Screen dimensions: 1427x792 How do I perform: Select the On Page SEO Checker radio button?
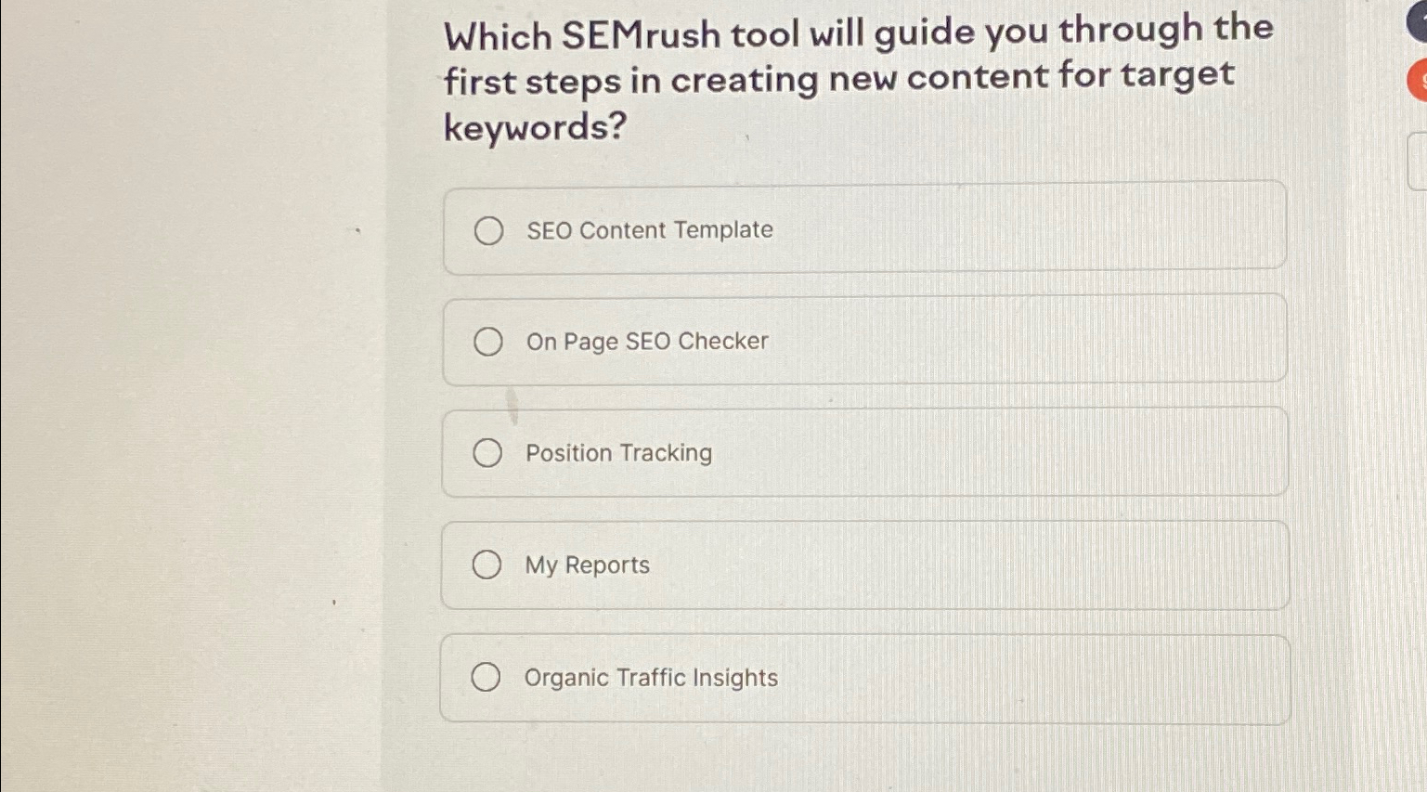point(489,343)
